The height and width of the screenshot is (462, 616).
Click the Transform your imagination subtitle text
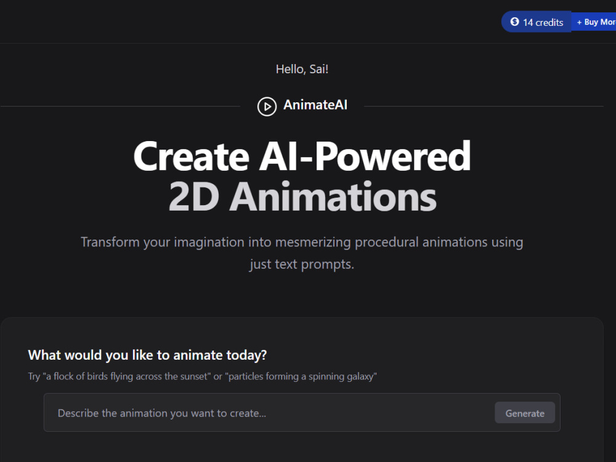tap(302, 253)
